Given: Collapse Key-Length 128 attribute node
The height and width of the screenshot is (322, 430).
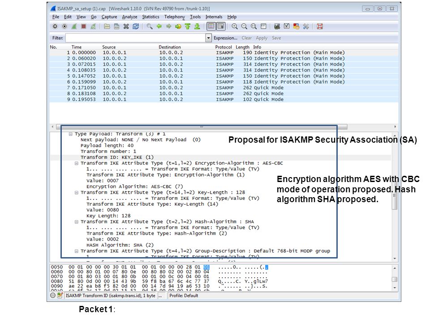Looking at the screenshot, I should 77,192.
